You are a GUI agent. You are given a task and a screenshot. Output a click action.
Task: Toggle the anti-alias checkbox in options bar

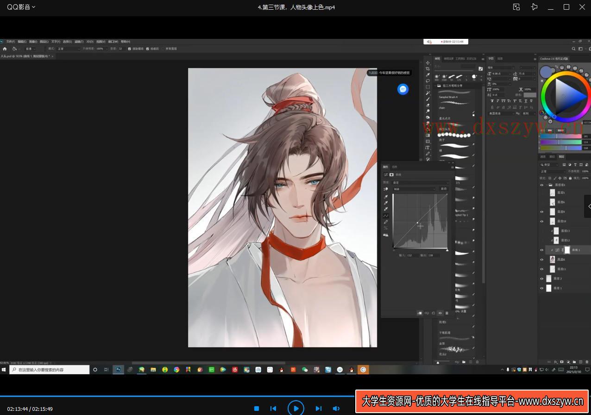(x=130, y=49)
